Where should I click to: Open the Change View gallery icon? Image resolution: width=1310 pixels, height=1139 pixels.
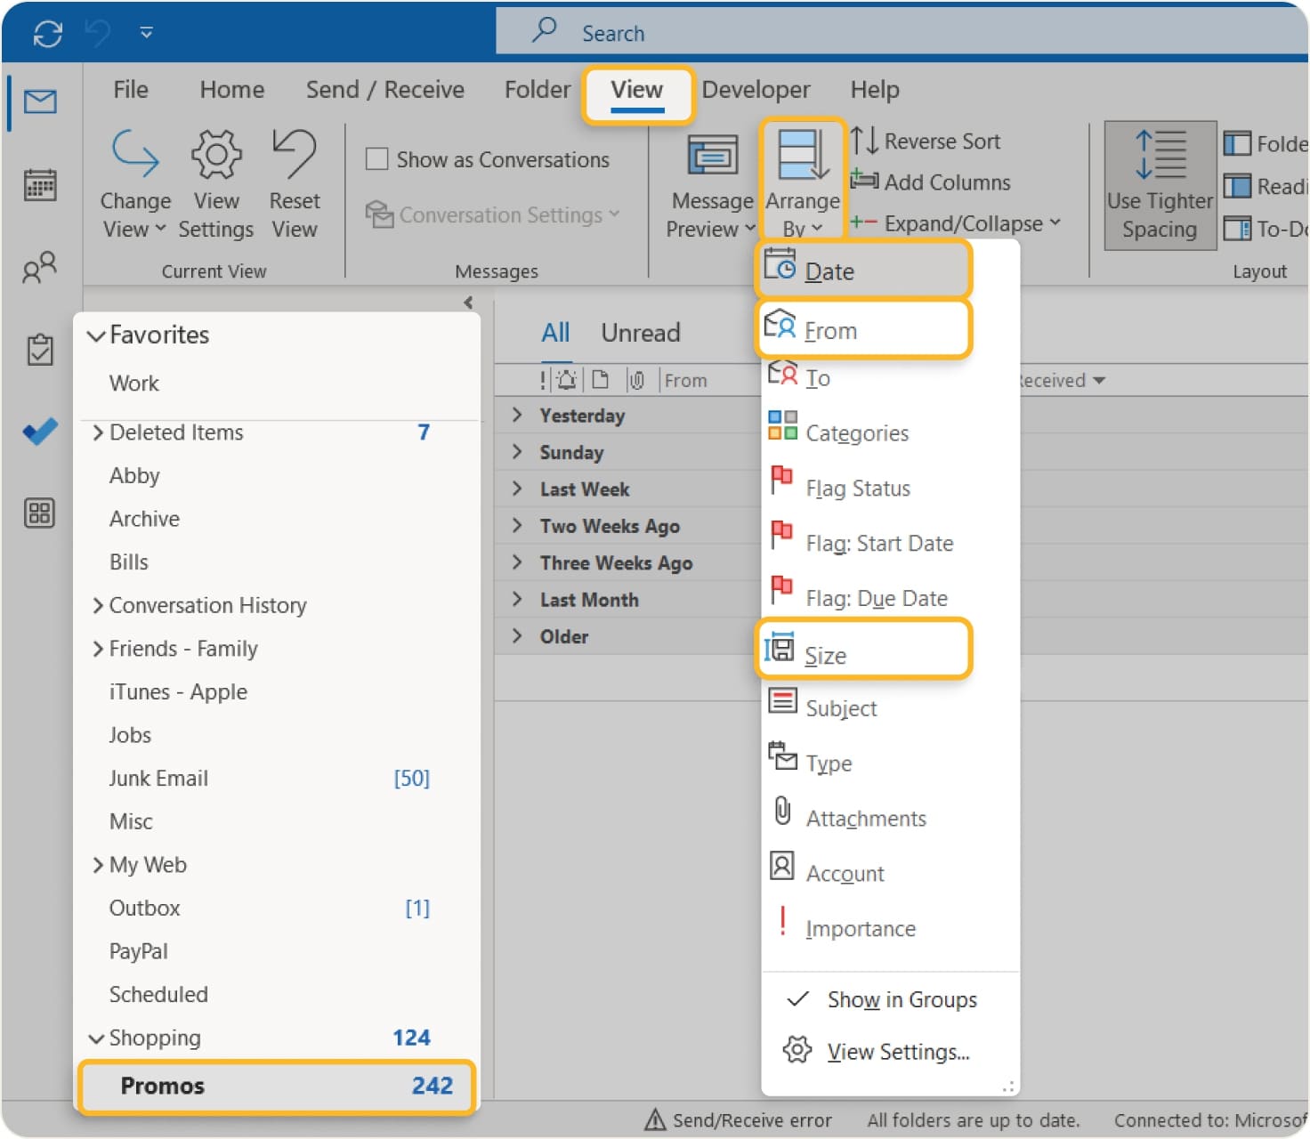pos(134,156)
